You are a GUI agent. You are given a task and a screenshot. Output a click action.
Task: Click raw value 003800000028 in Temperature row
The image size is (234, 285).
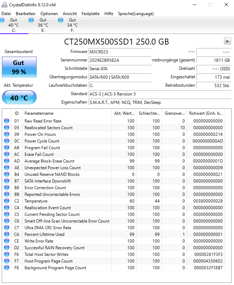pyautogui.click(x=208, y=201)
